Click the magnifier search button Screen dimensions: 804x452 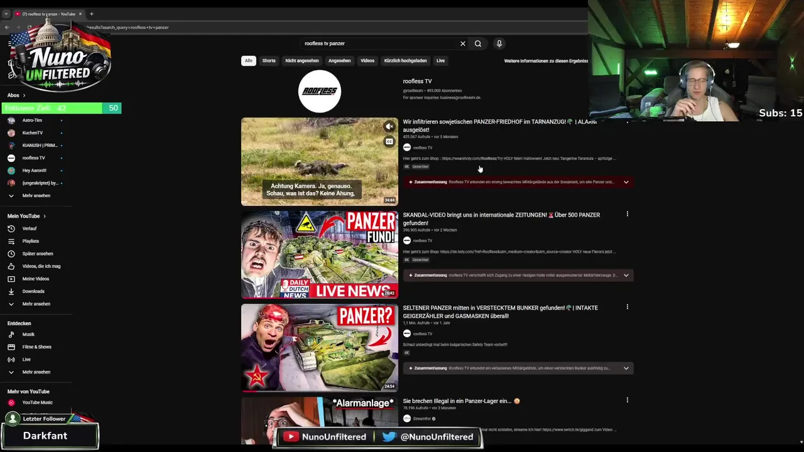[478, 44]
